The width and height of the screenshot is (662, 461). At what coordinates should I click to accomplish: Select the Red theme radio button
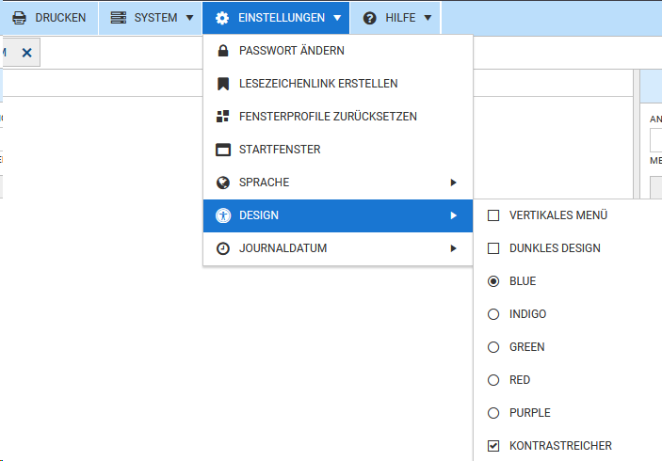click(493, 380)
